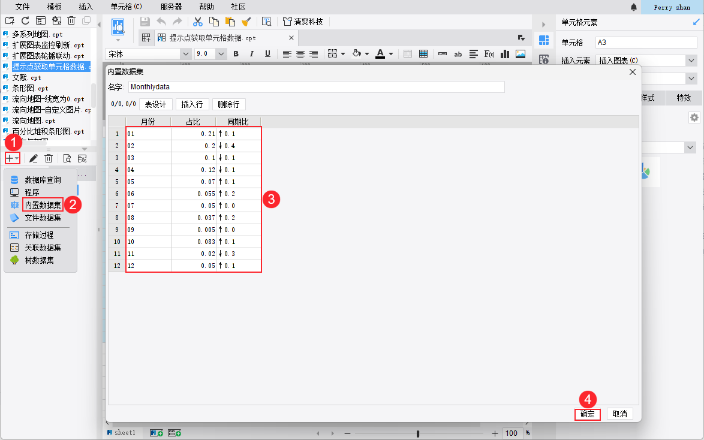Open the 插入 menu
Image resolution: width=704 pixels, height=440 pixels.
point(86,7)
